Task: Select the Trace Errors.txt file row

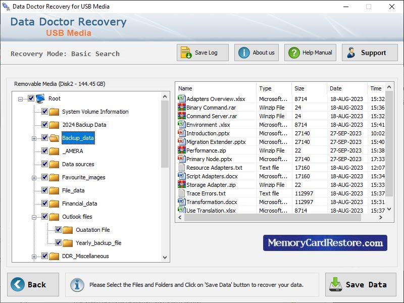Action: (207, 193)
